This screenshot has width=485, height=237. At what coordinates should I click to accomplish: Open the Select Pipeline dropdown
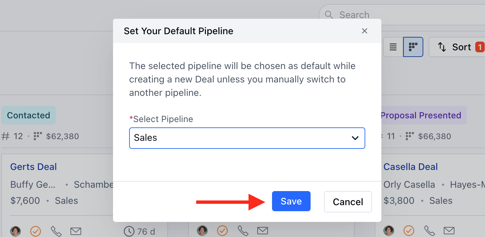247,138
